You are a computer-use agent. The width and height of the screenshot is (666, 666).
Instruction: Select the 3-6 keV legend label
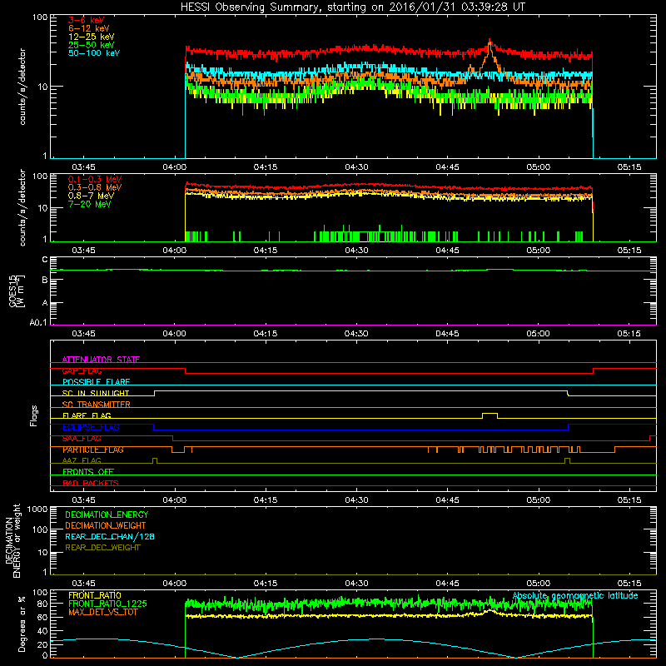pyautogui.click(x=87, y=20)
